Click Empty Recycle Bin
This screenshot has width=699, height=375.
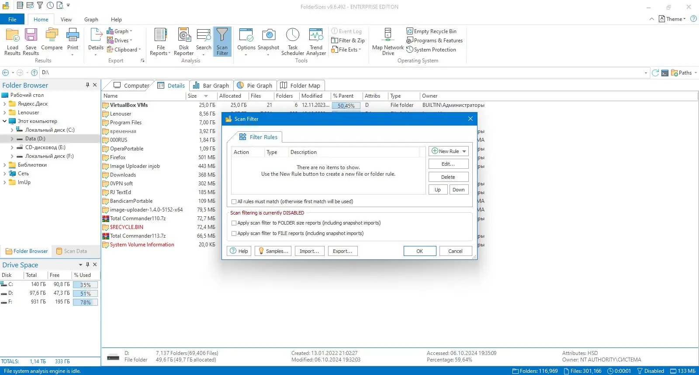click(x=431, y=31)
